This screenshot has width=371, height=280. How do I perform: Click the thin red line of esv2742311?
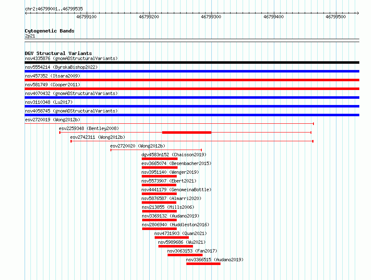click(192, 141)
